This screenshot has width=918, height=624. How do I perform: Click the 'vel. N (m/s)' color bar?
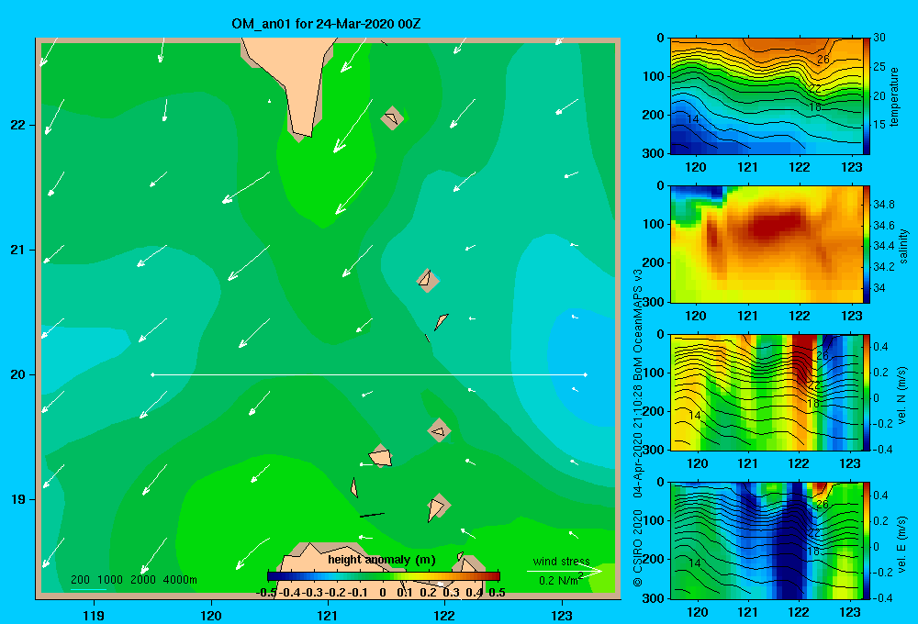(x=867, y=392)
